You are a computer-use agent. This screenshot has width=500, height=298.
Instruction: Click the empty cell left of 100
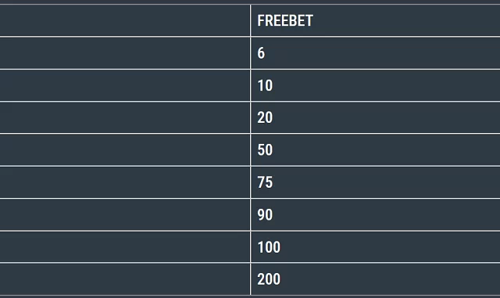pyautogui.click(x=125, y=247)
